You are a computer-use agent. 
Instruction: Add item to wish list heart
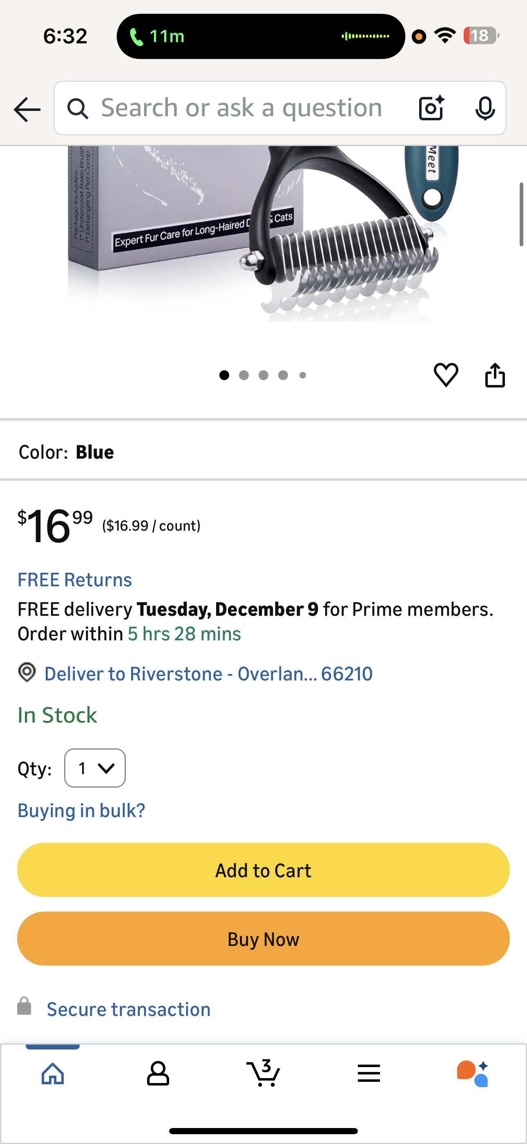pyautogui.click(x=446, y=375)
